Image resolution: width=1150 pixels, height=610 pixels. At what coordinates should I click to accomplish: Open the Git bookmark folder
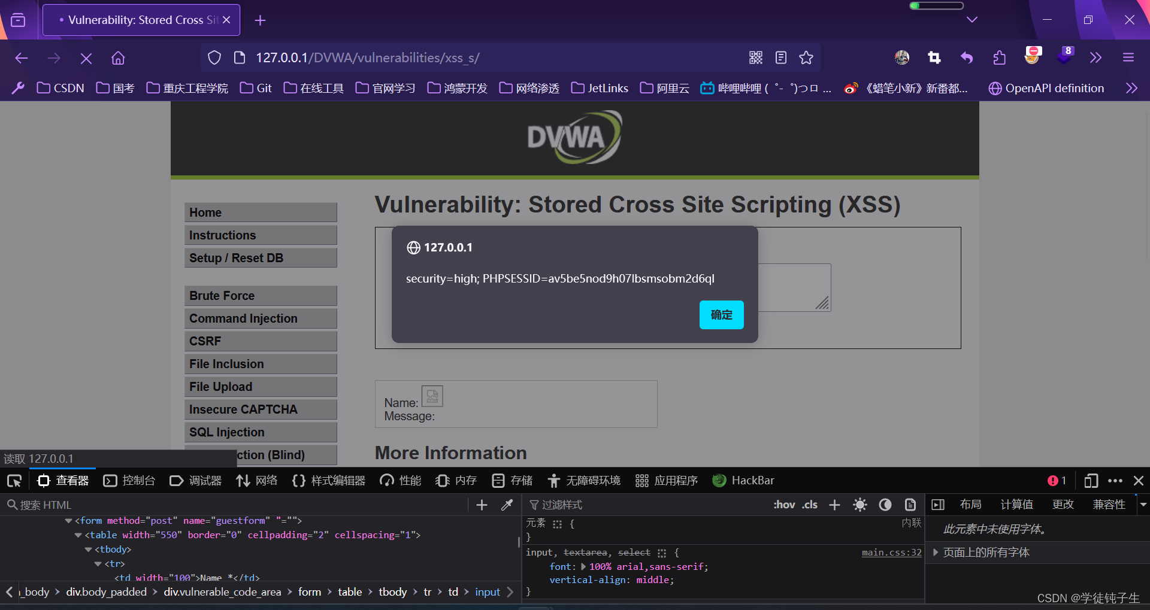pos(256,88)
